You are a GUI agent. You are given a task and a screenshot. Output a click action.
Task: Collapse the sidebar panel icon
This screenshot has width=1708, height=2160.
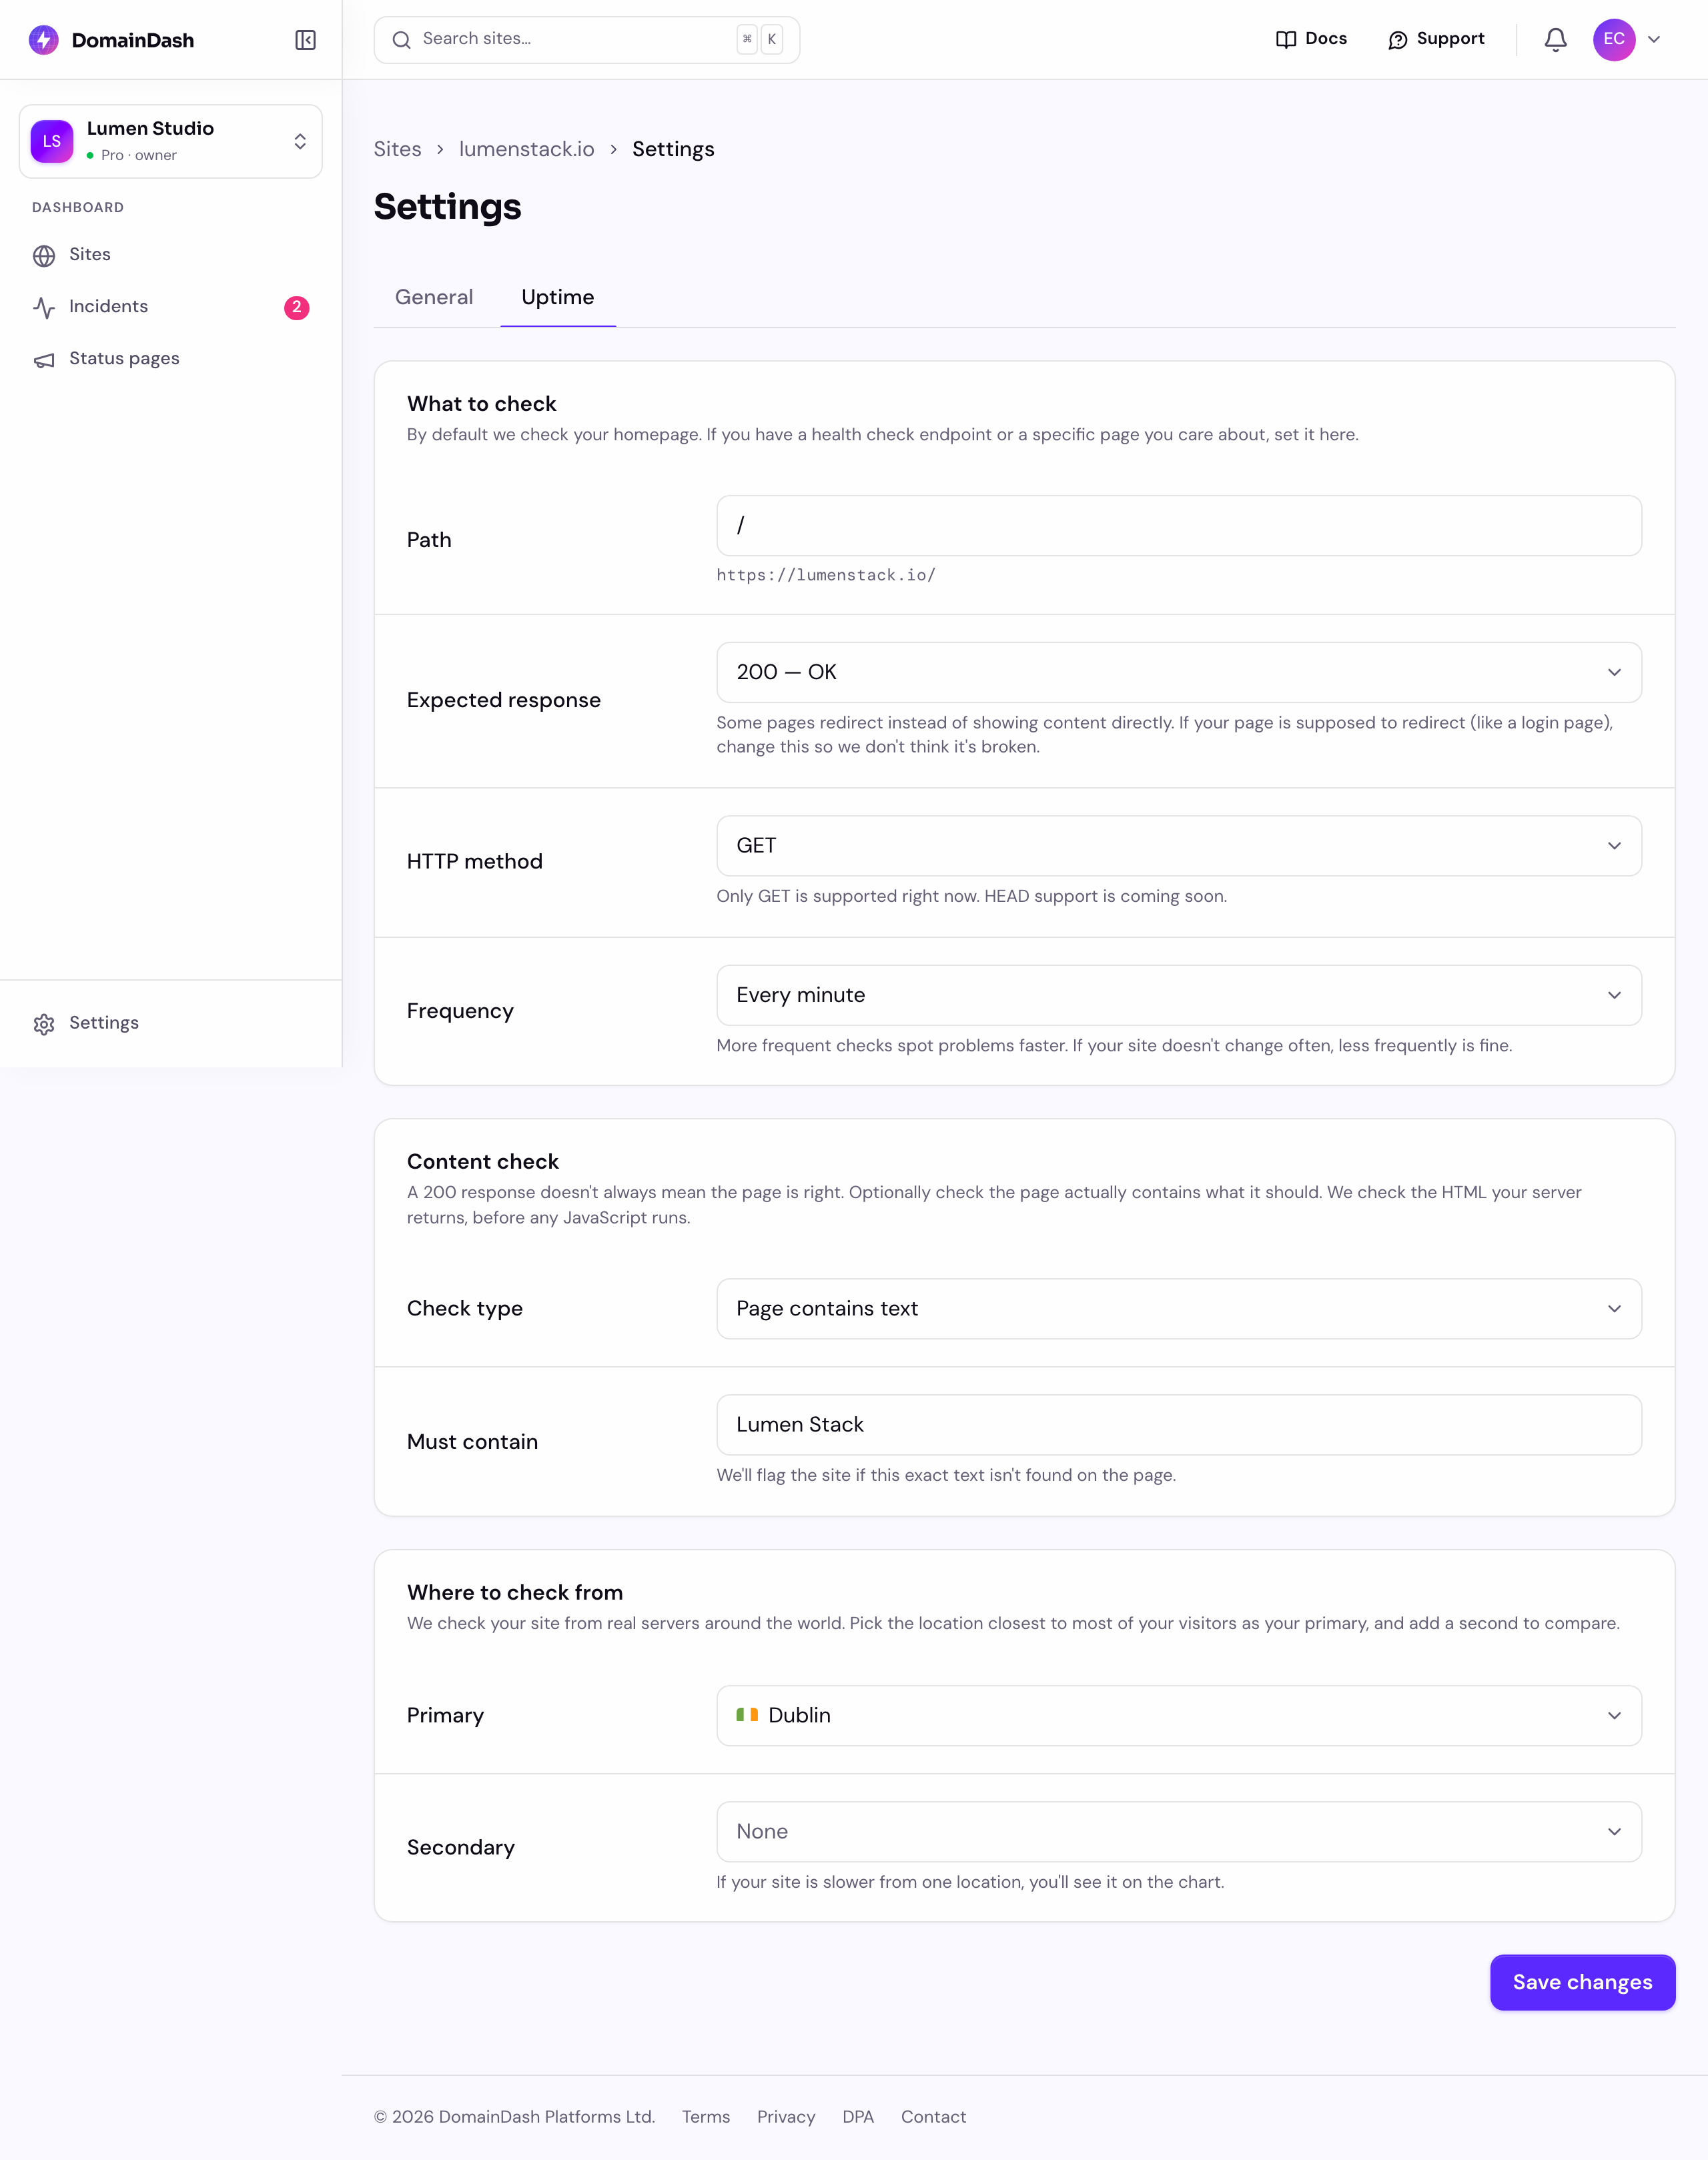click(x=306, y=40)
